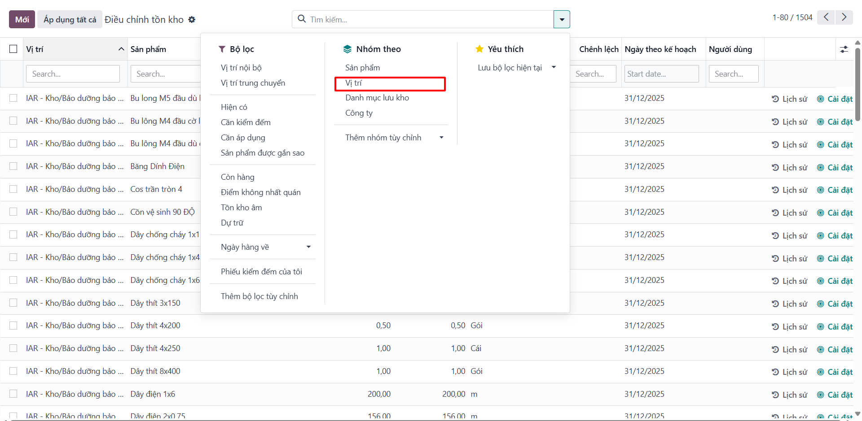Open the column options adjust icon
The height and width of the screenshot is (421, 862).
[x=844, y=49]
